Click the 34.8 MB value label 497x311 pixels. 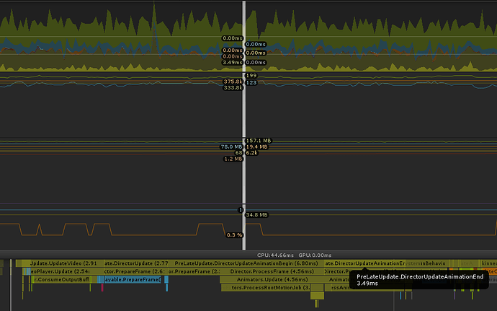256,215
